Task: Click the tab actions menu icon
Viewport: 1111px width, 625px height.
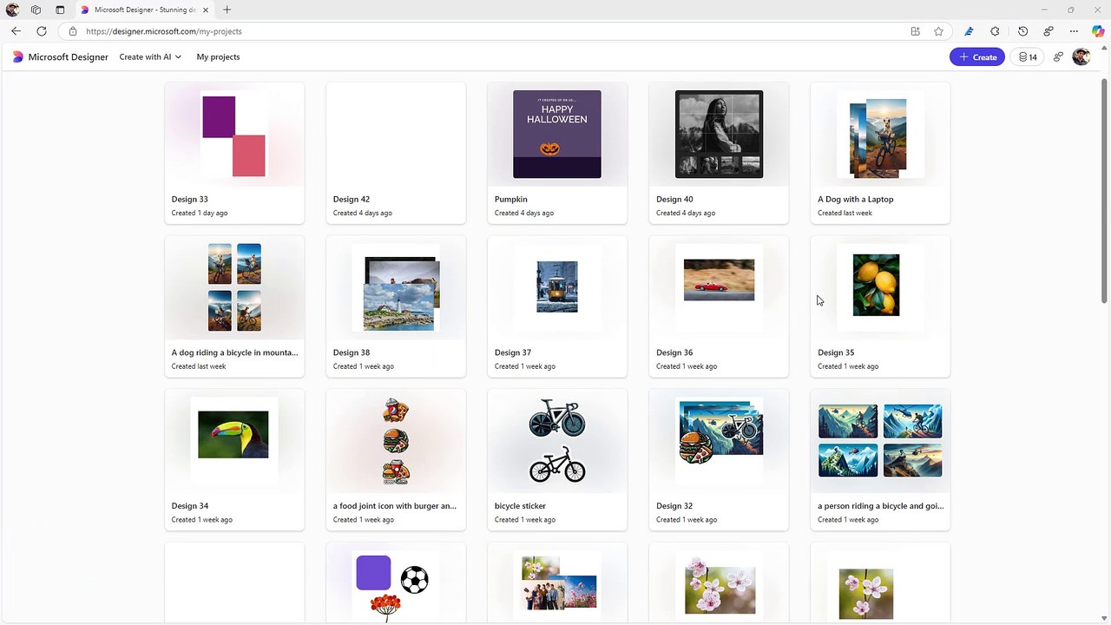Action: [60, 10]
